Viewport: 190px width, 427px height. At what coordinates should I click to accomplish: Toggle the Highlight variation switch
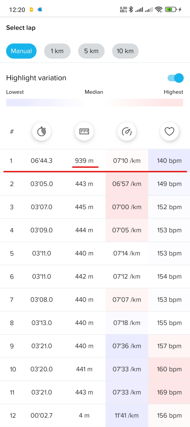[175, 78]
